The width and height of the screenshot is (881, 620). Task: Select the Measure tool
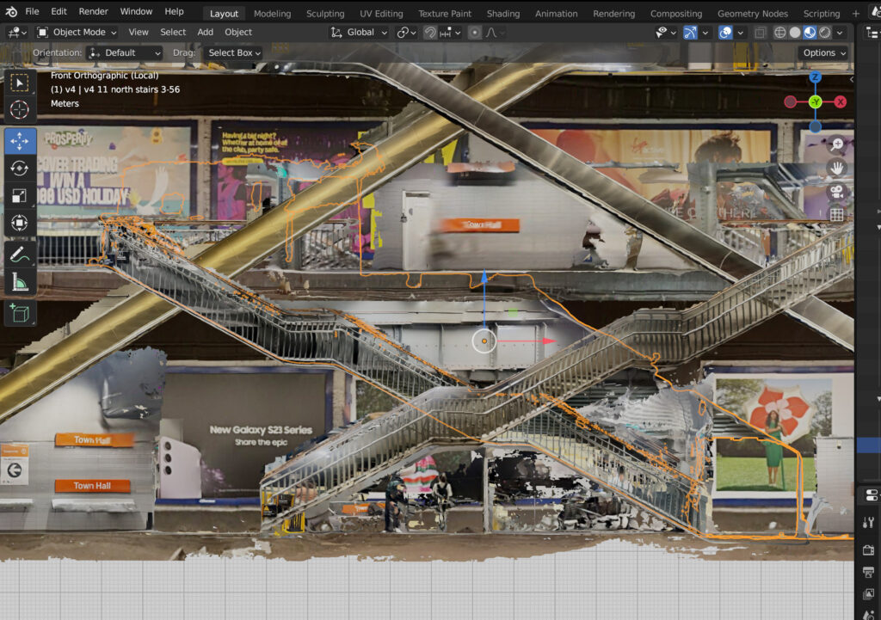coord(20,282)
